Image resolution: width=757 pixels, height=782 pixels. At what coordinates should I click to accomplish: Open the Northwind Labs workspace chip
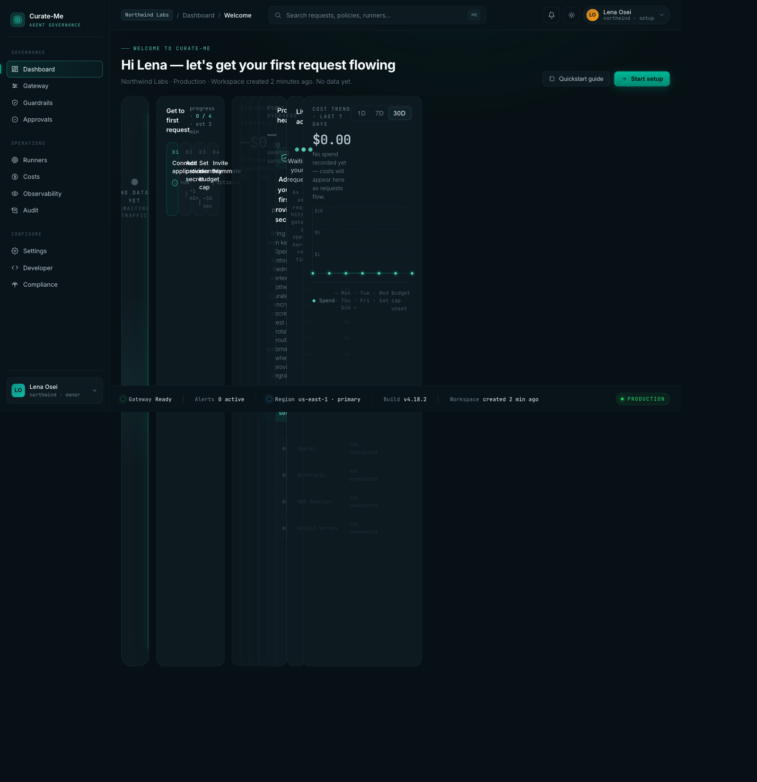coord(147,15)
